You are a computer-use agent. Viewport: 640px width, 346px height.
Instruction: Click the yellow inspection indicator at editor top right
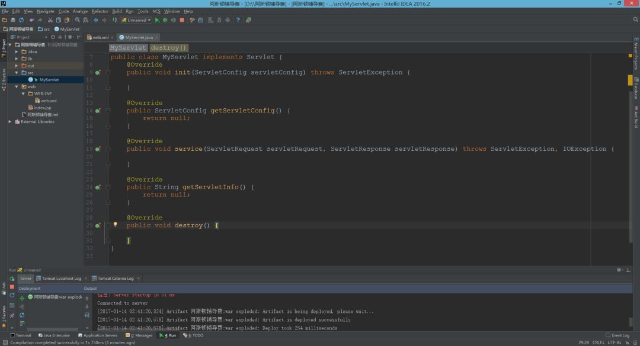[630, 56]
